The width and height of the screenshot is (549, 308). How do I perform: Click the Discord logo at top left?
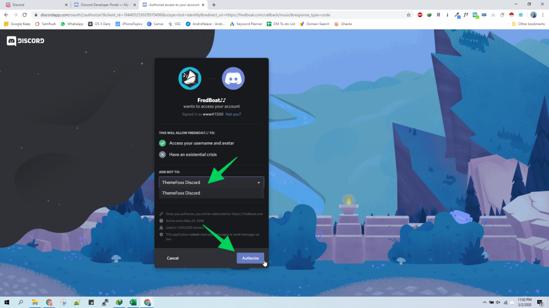[x=25, y=41]
